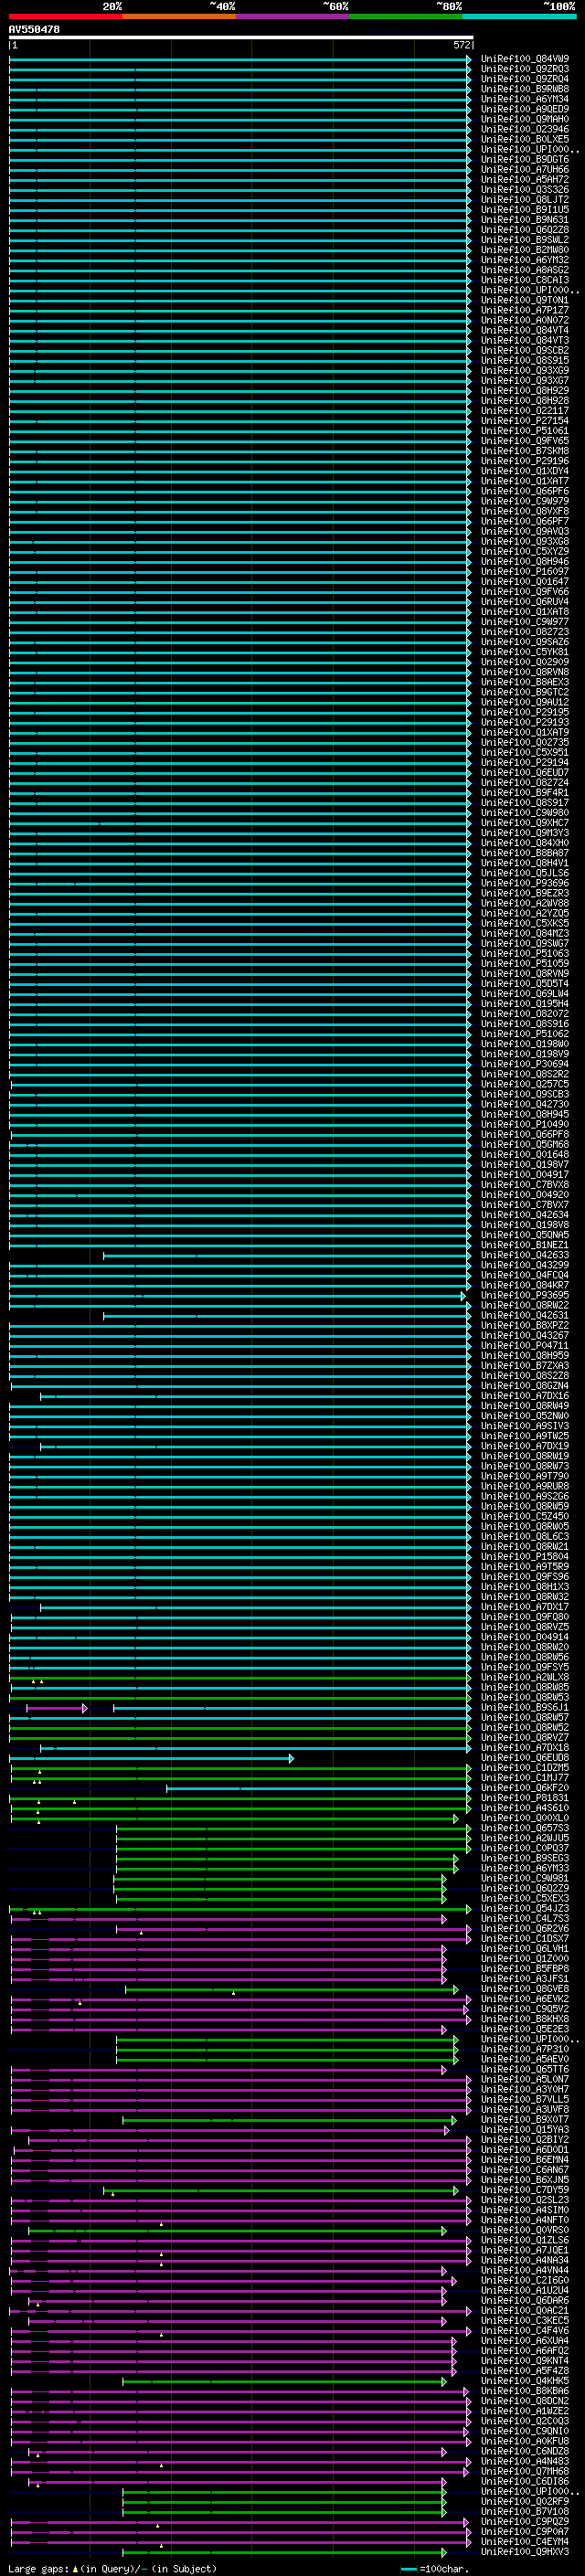The width and height of the screenshot is (585, 2576).
Task: Click the red 20% identity legend segment
Action: (66, 16)
